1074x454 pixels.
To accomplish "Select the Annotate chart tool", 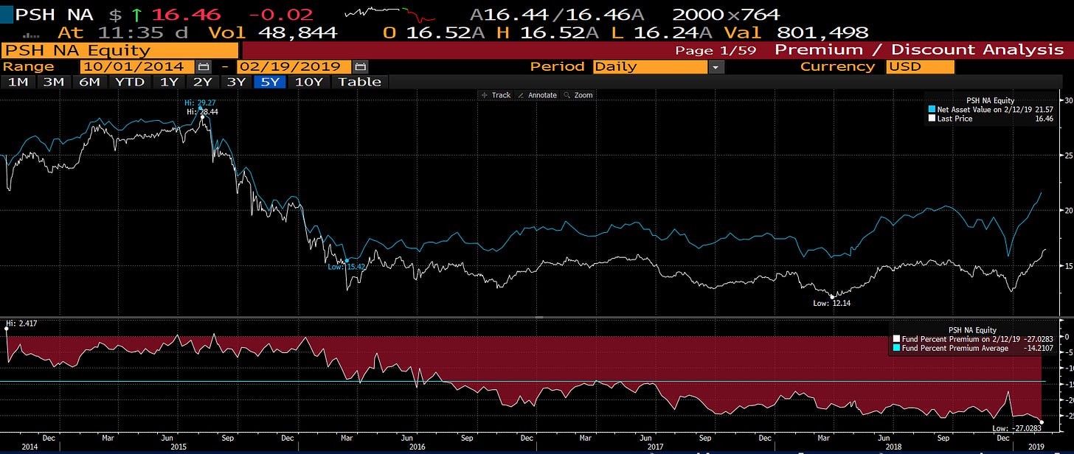I will 537,95.
